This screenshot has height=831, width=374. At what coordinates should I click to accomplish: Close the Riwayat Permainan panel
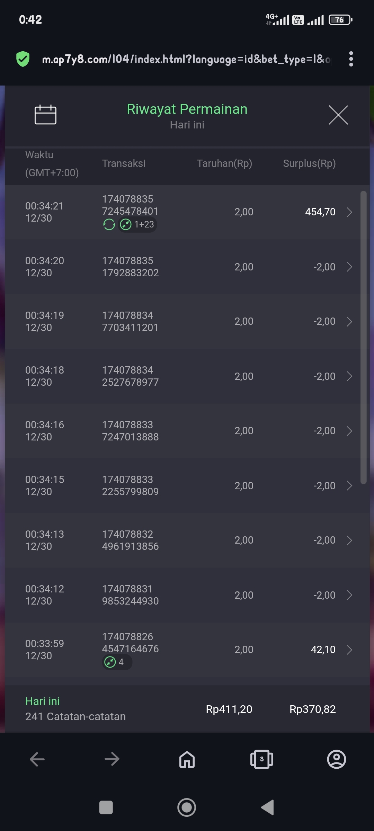pyautogui.click(x=338, y=115)
